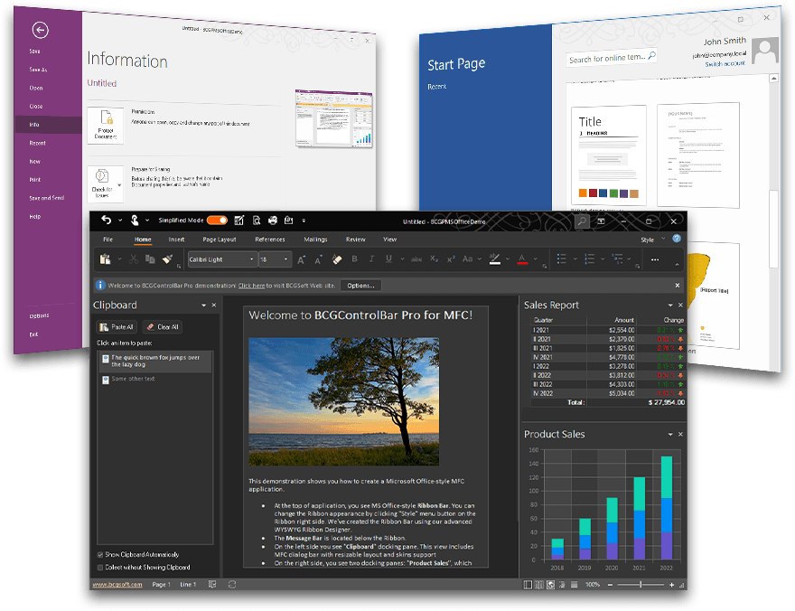The width and height of the screenshot is (795, 611).
Task: Check Collect without Showing Clipboard
Action: [100, 568]
